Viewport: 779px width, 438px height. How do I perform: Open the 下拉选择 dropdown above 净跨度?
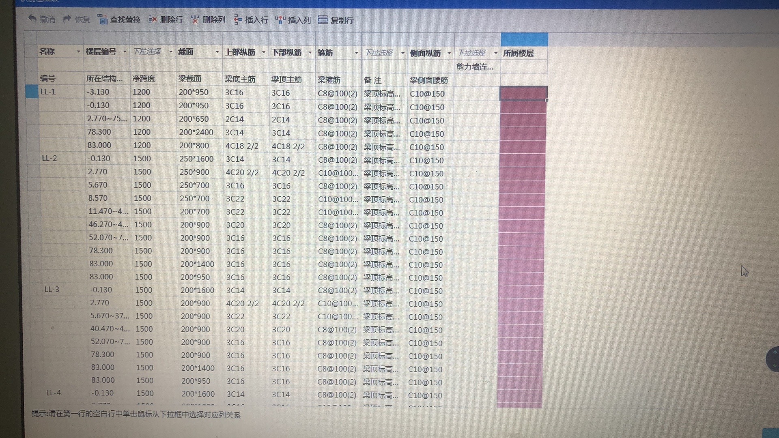tap(170, 52)
